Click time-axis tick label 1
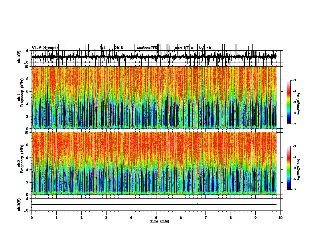 56,218
